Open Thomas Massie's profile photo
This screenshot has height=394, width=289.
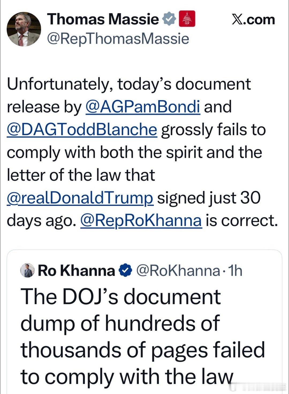click(24, 29)
